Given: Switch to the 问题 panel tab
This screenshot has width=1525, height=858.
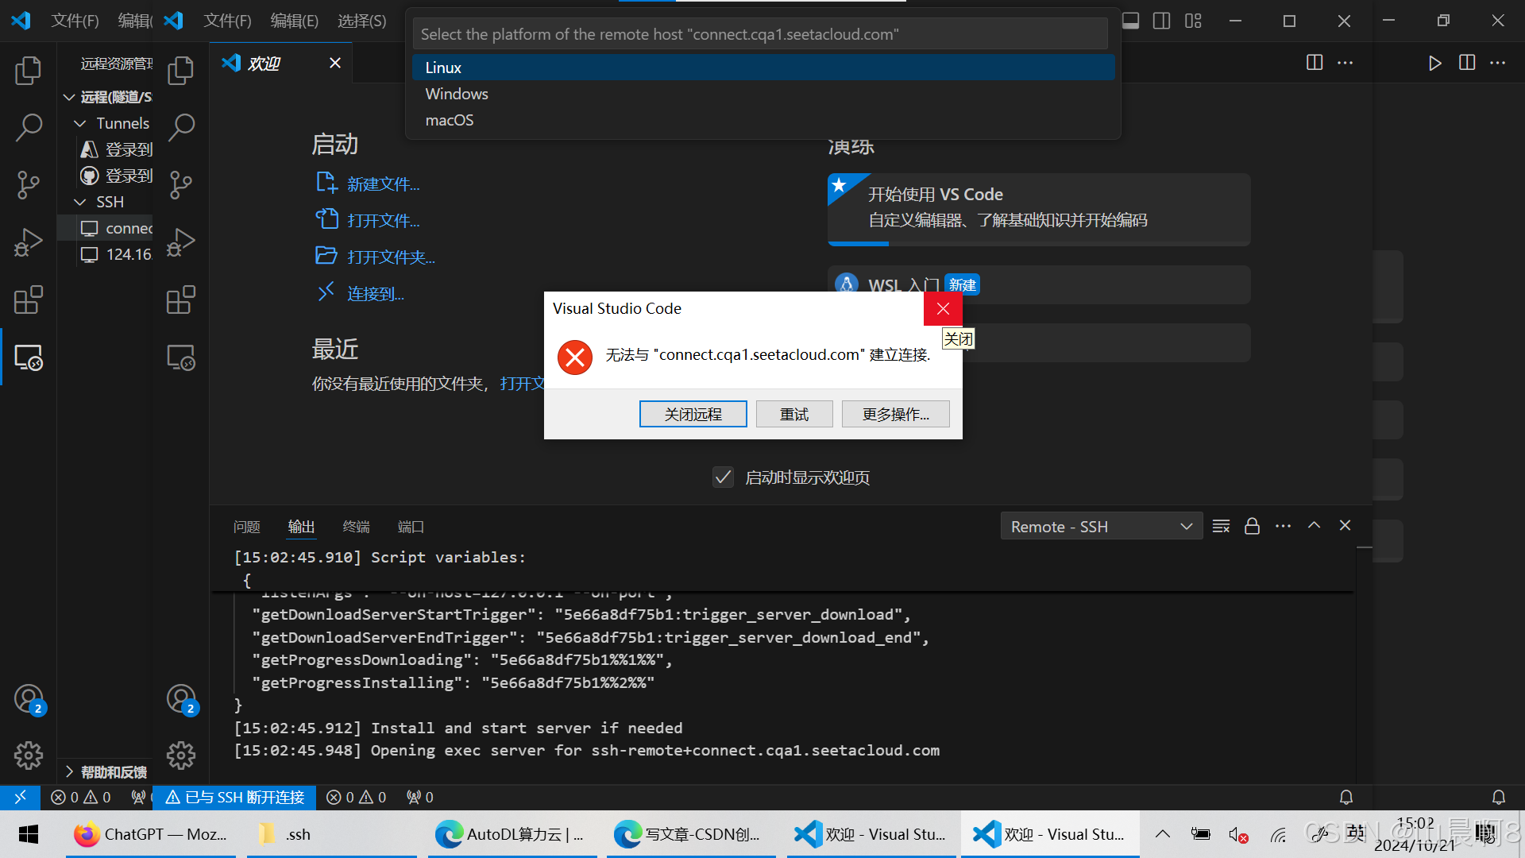Looking at the screenshot, I should [x=247, y=527].
